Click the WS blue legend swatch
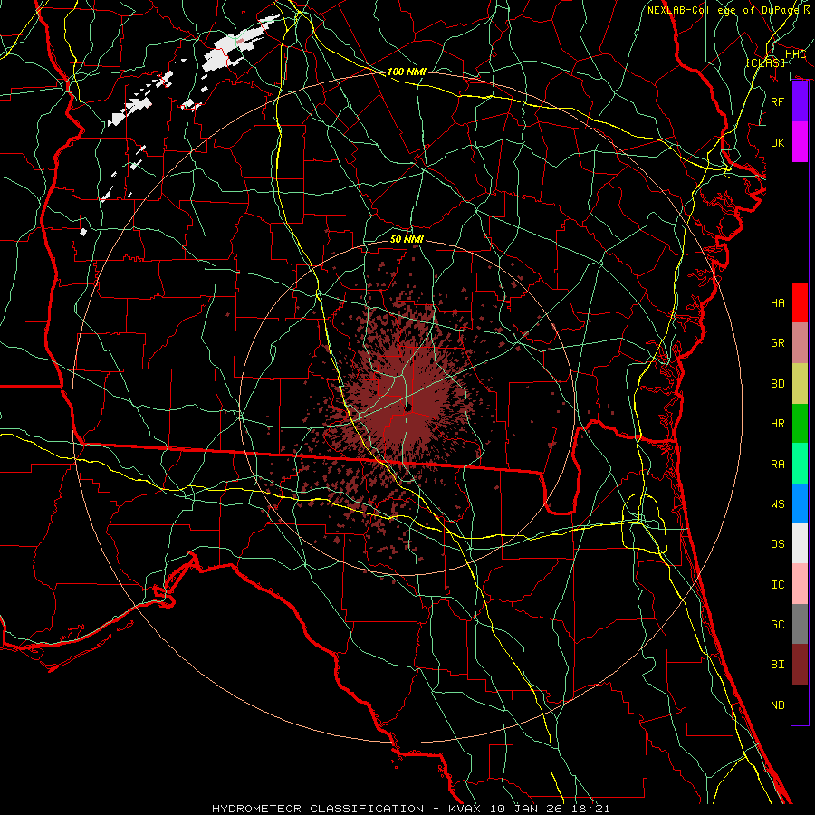This screenshot has width=815, height=815. 800,503
